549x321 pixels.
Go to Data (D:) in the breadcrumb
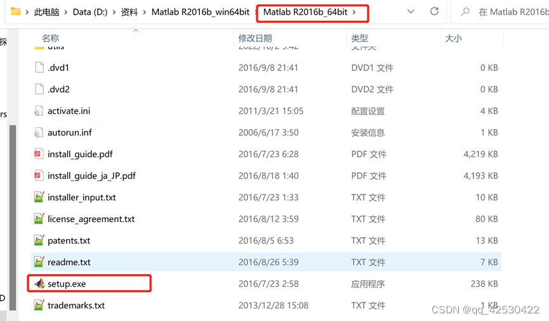pyautogui.click(x=90, y=12)
